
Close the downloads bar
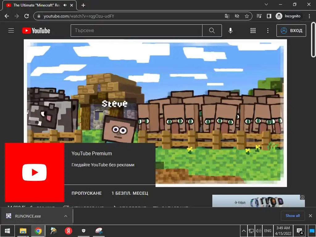pyautogui.click(x=310, y=216)
